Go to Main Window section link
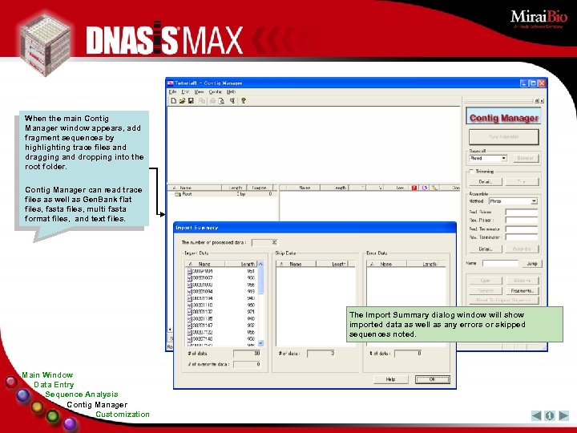The height and width of the screenshot is (433, 577). [47, 375]
